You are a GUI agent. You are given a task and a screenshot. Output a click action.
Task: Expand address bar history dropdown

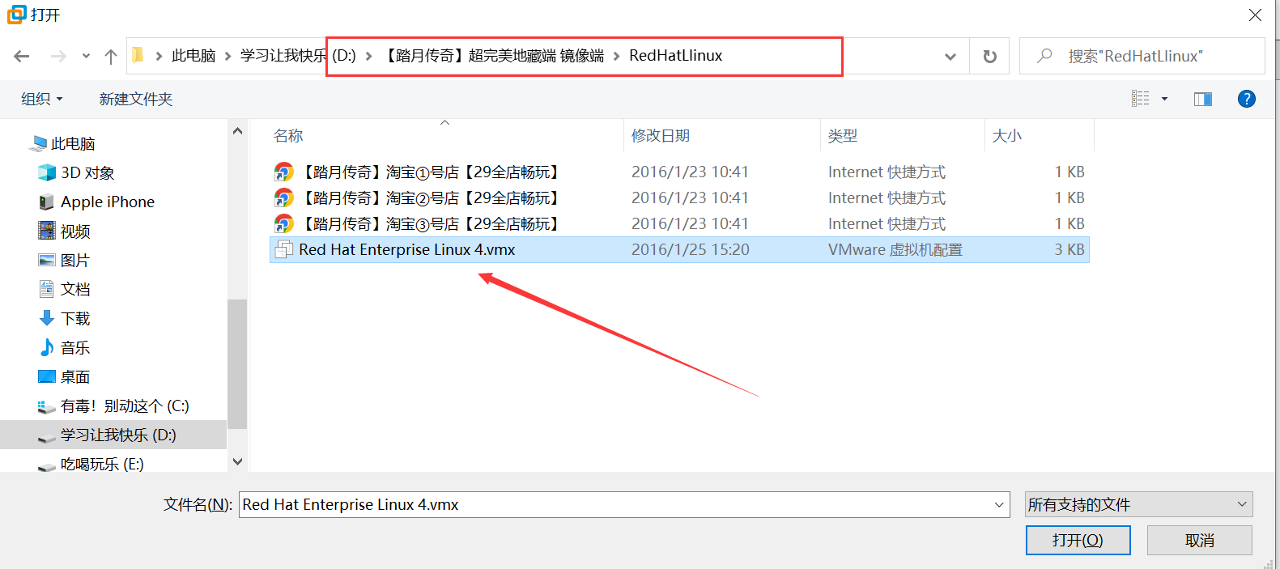(950, 57)
